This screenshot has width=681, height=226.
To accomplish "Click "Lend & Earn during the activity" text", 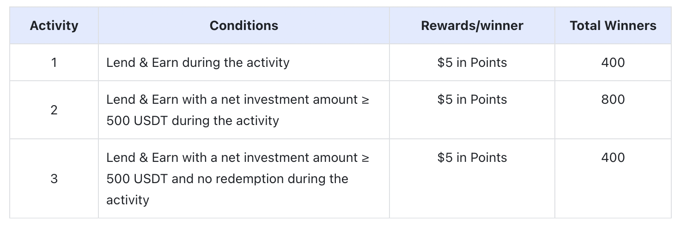I will point(198,62).
